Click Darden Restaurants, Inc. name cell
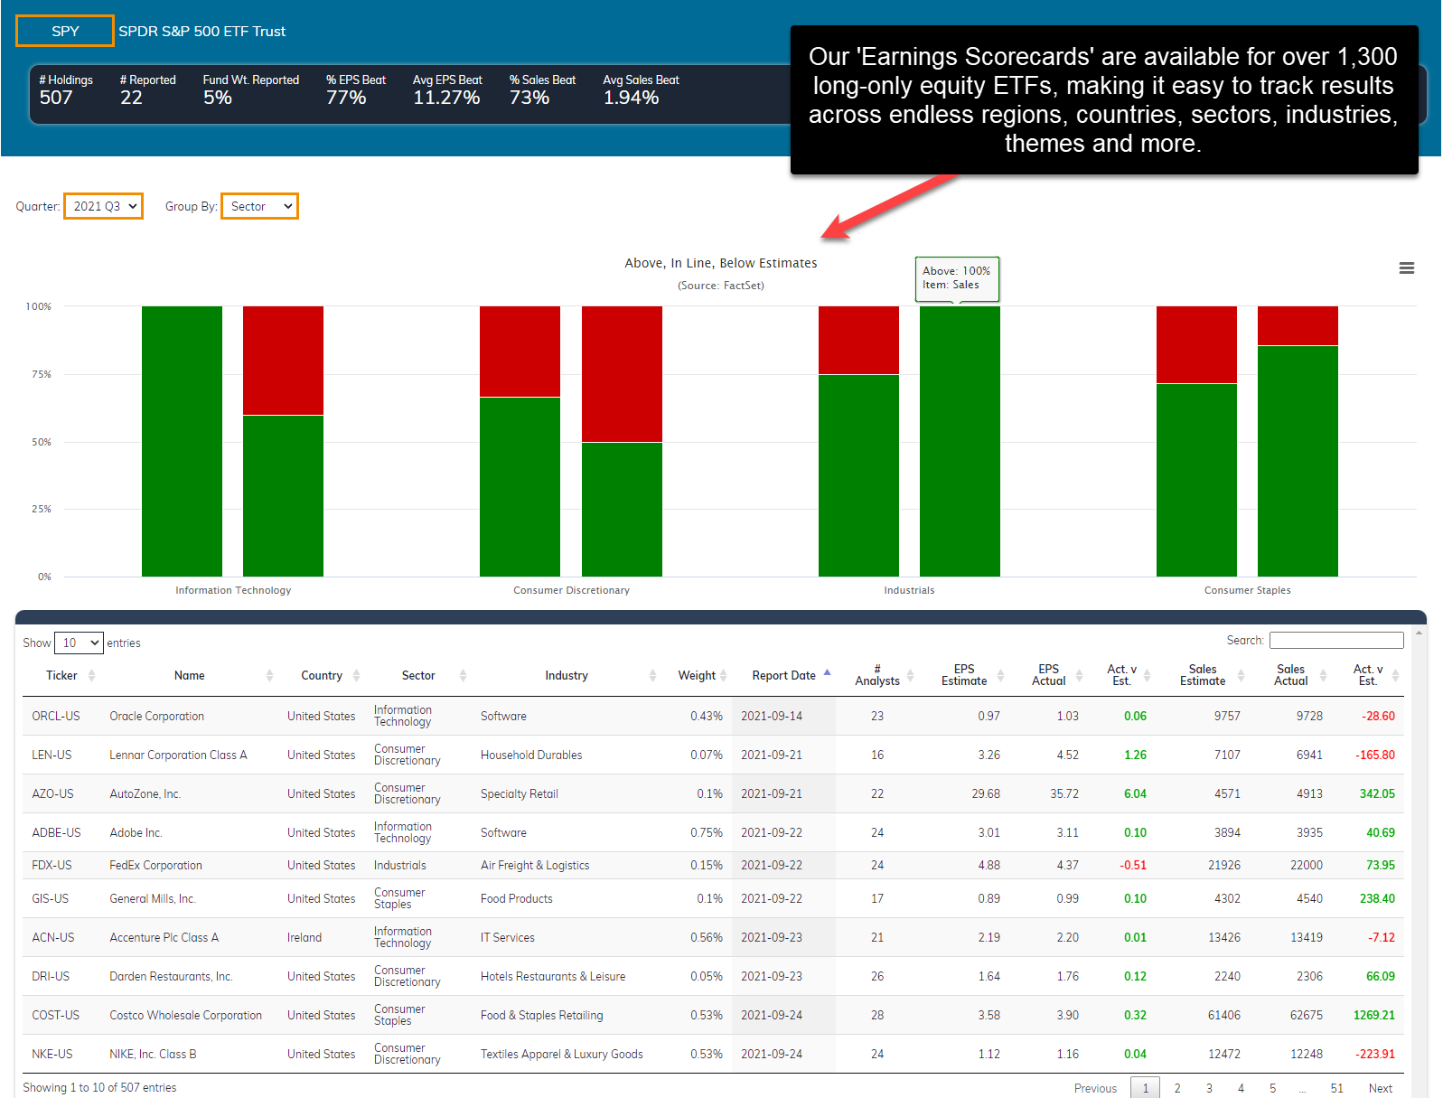Viewport: 1443px width, 1098px height. 171,976
